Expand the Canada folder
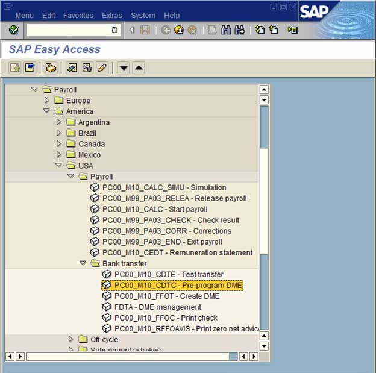The image size is (376, 373). pos(58,143)
